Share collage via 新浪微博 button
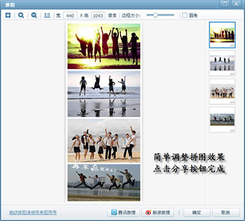This screenshot has height=221, width=245. [x=157, y=212]
